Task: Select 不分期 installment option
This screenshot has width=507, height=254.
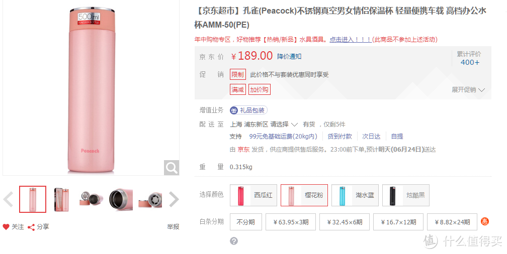Action: 246,222
